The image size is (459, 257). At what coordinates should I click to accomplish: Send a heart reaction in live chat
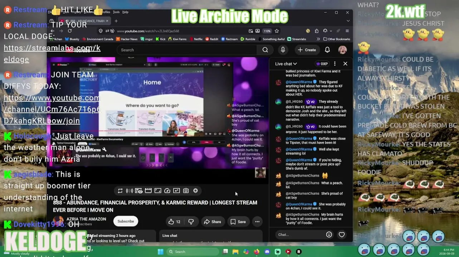[x=342, y=235]
